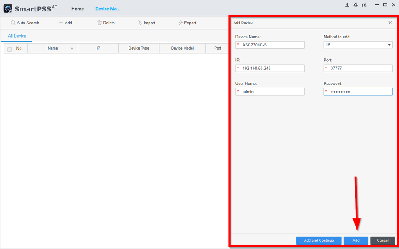Click the Add device toolbar button

65,23
